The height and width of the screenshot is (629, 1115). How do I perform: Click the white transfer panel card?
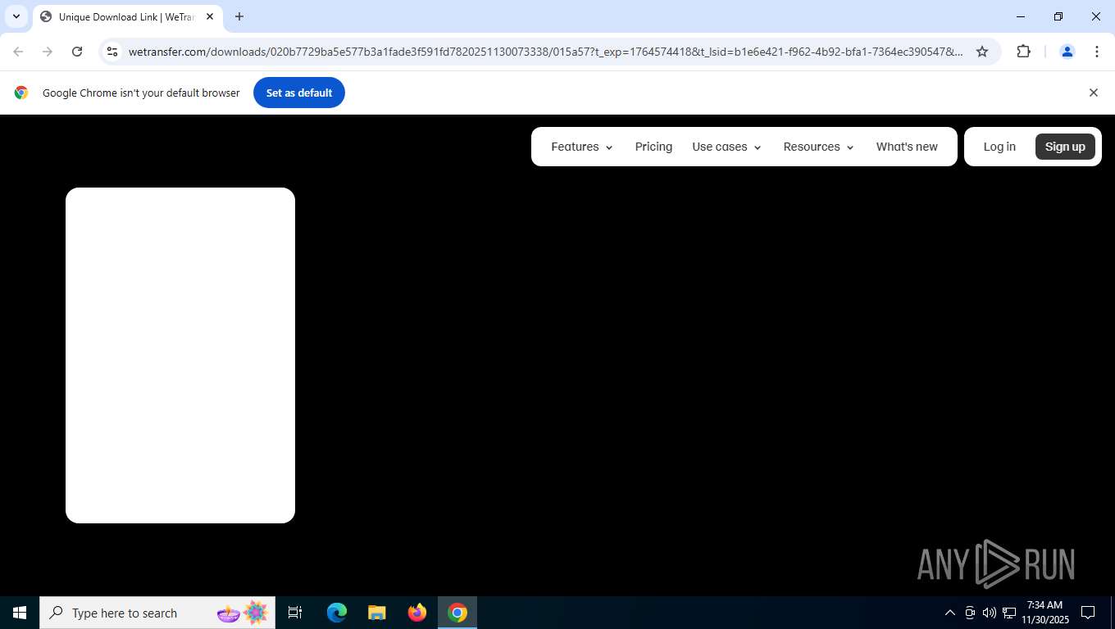point(180,355)
